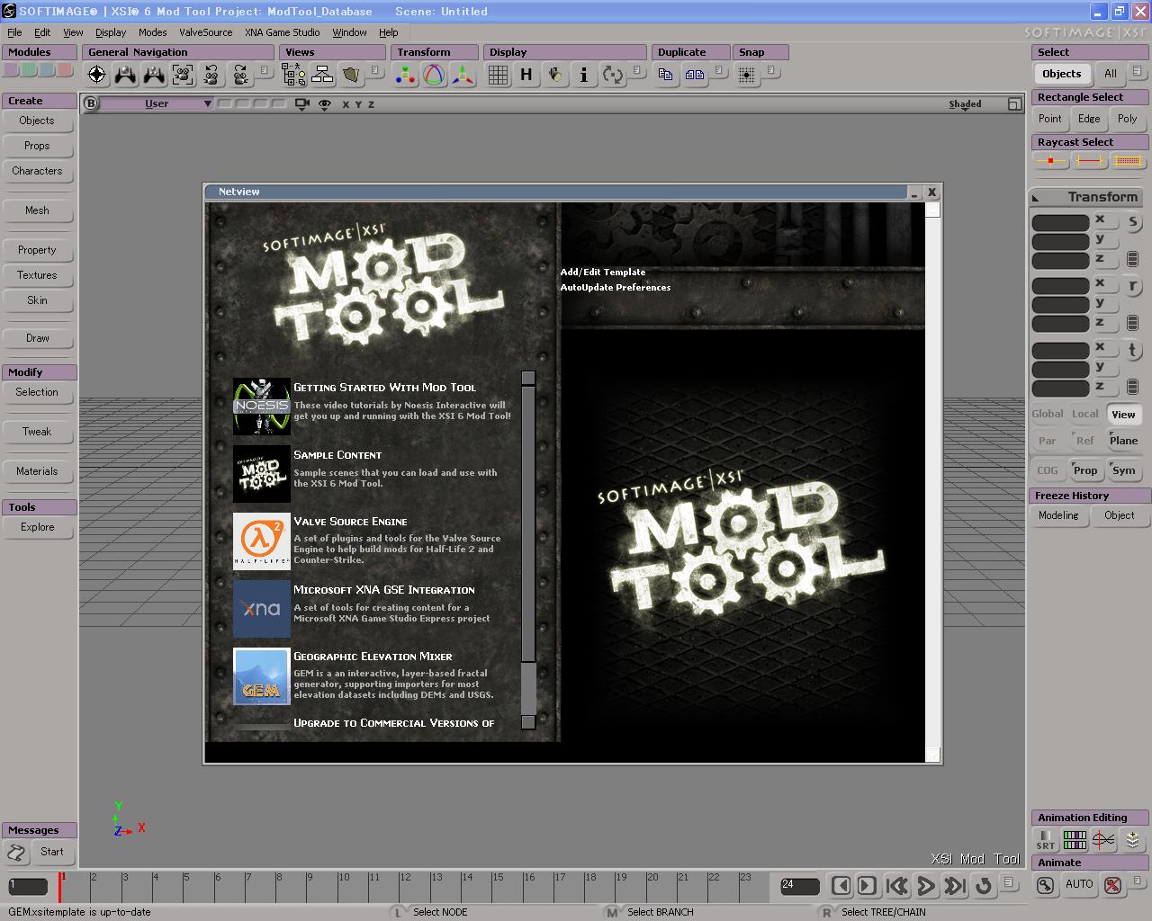Enable Global transform mode
The width and height of the screenshot is (1152, 921).
[1048, 414]
